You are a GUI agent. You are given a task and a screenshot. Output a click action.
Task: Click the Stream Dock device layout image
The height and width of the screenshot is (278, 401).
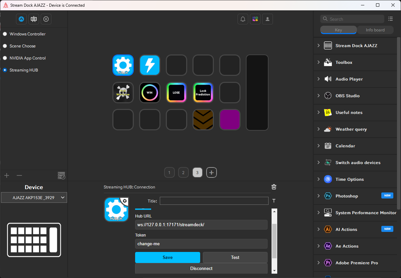(34, 240)
